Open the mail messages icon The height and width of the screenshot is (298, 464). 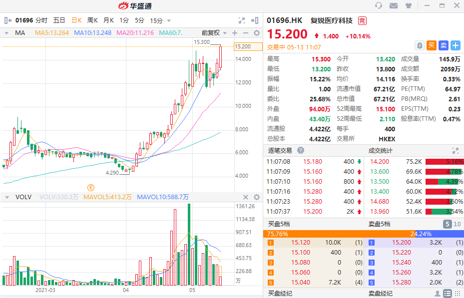coord(393,5)
